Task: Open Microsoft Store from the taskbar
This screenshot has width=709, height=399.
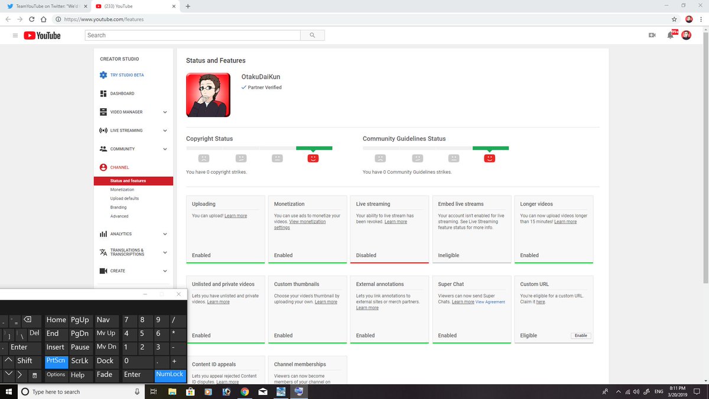Action: 190,392
